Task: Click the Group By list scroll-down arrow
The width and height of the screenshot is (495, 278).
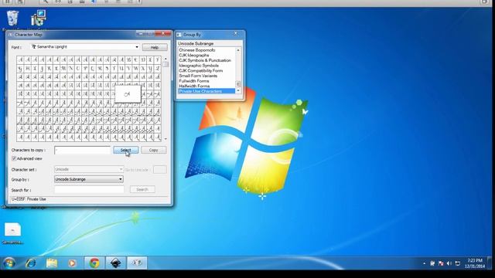Action: click(x=238, y=91)
